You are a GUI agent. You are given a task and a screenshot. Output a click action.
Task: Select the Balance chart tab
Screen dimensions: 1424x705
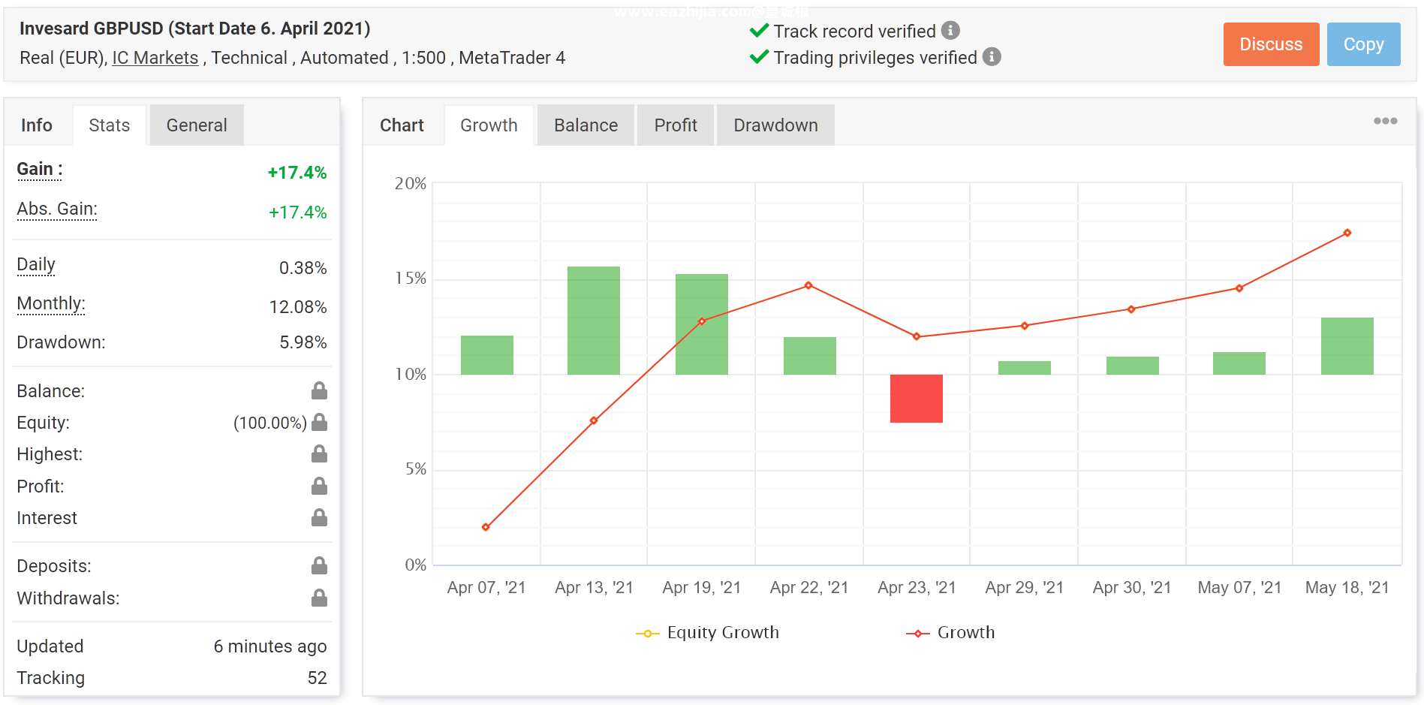(x=586, y=125)
